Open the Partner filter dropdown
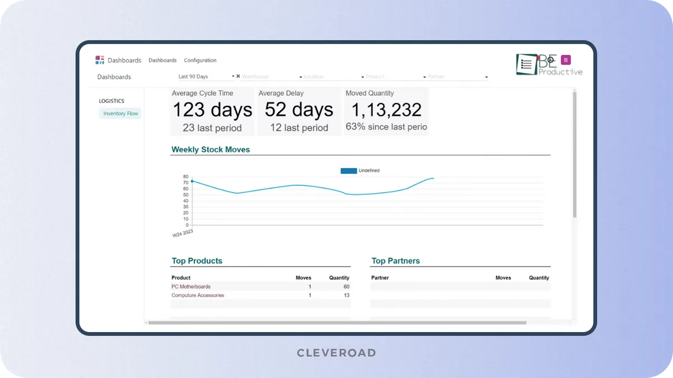Image resolution: width=673 pixels, height=378 pixels. click(x=458, y=77)
